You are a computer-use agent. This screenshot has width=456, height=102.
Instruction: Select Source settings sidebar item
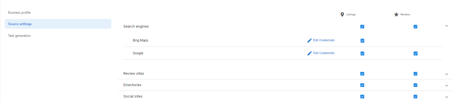[58, 24]
